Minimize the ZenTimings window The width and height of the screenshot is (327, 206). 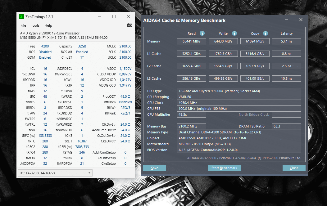coord(100,16)
